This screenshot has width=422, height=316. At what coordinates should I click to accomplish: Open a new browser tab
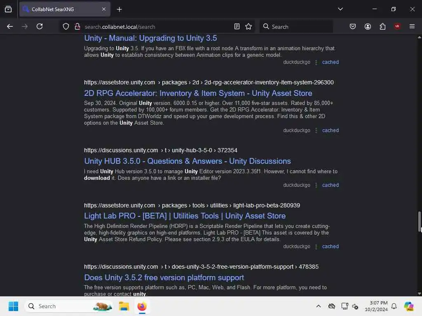click(119, 9)
